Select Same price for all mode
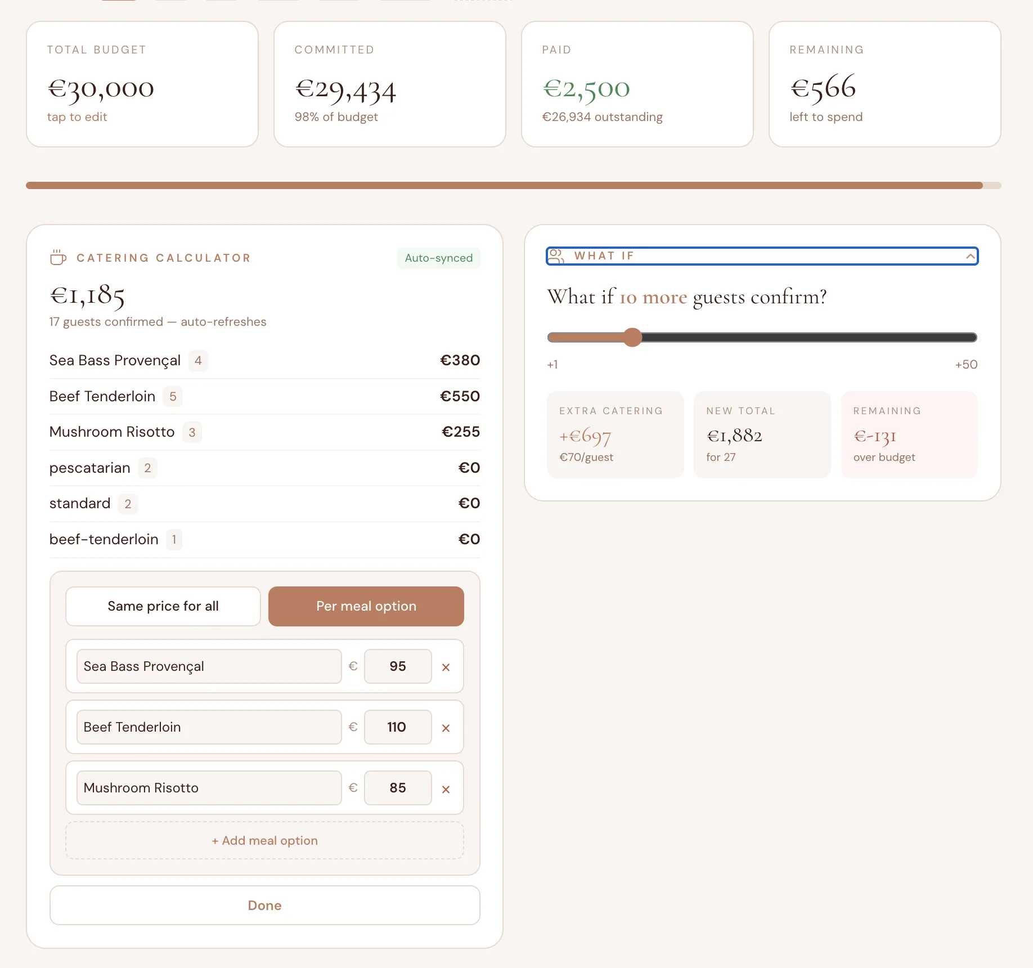Viewport: 1033px width, 968px height. pos(163,606)
